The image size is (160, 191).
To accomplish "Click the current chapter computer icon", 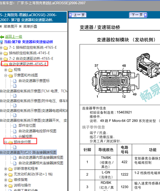I will pos(1,42).
